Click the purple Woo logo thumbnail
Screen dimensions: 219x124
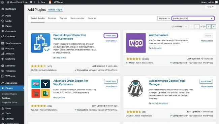coord(136,43)
